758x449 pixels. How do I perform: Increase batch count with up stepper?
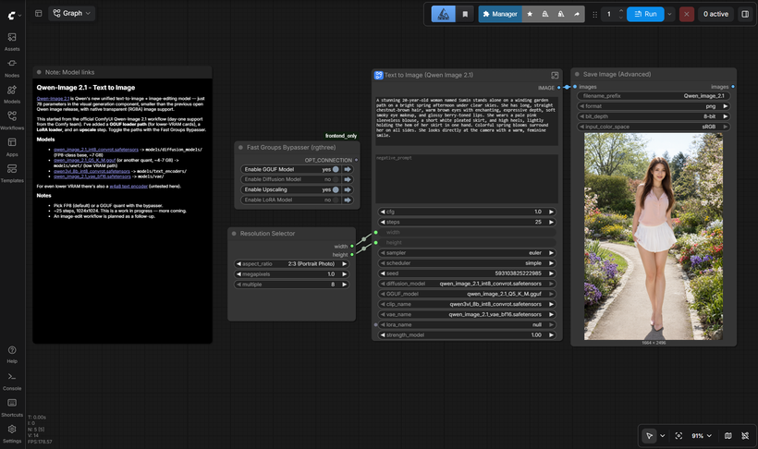click(x=620, y=11)
